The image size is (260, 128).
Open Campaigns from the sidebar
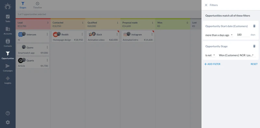[8, 68]
